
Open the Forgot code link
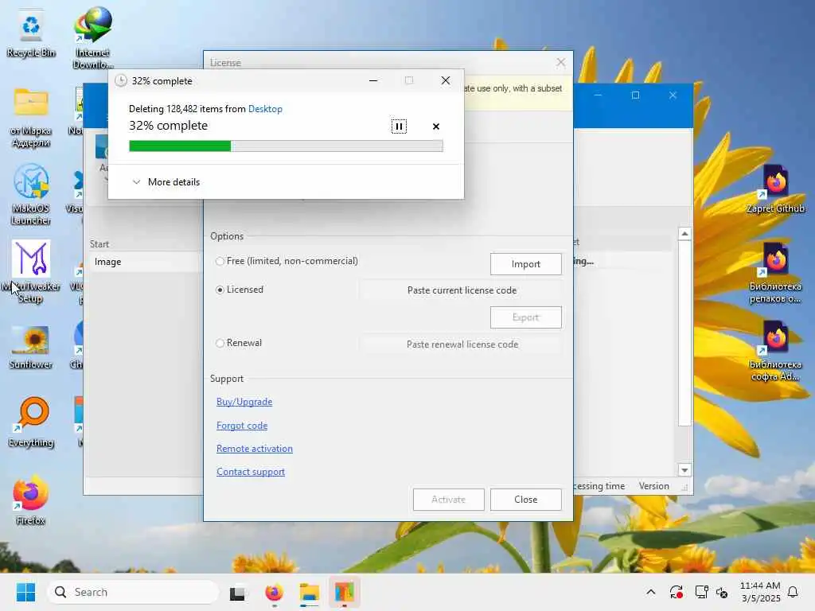(x=242, y=426)
